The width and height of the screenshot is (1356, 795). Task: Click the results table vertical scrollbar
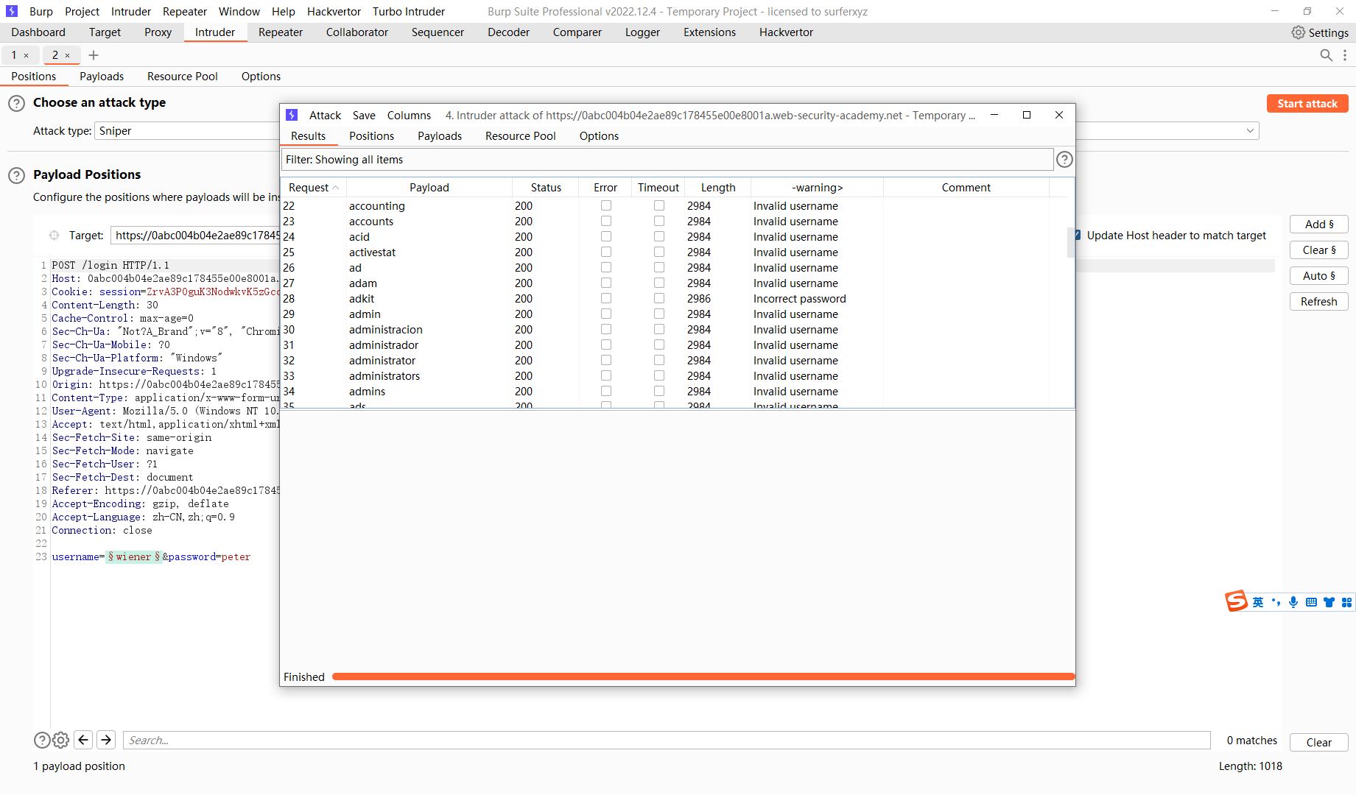pyautogui.click(x=1070, y=243)
